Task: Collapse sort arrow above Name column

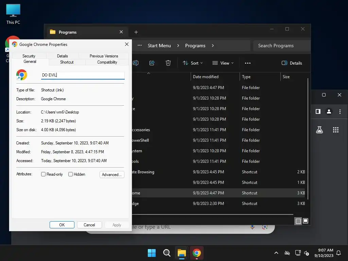Action: [x=149, y=73]
